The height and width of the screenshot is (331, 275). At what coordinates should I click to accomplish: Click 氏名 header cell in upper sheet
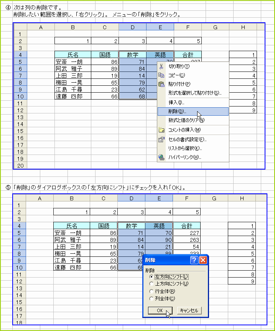pyautogui.click(x=73, y=55)
